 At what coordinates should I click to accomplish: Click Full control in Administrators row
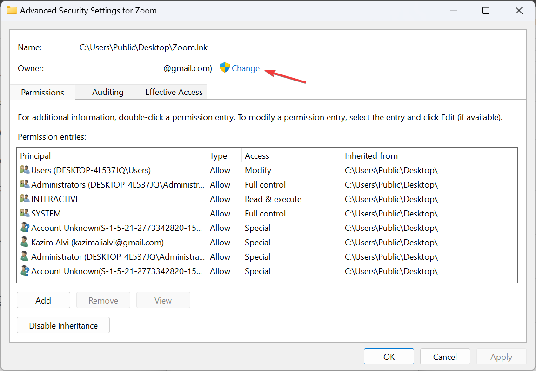coord(265,185)
